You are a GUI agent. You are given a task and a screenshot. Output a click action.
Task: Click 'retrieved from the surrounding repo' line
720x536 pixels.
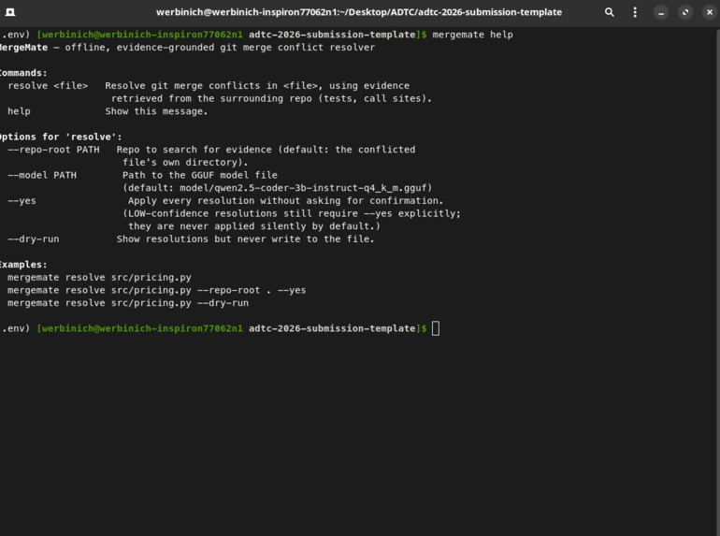[271, 99]
